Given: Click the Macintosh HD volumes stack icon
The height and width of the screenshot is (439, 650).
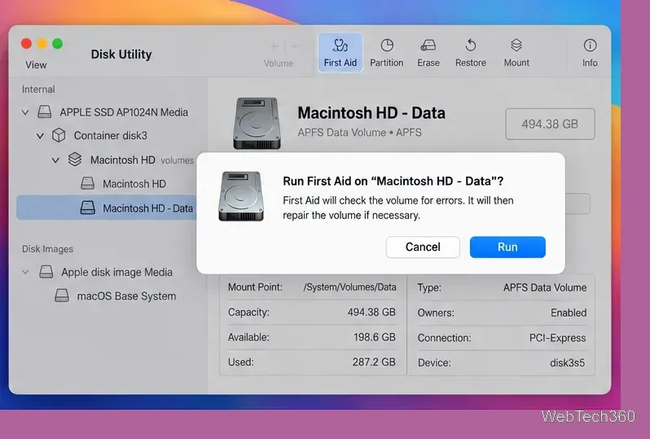Looking at the screenshot, I should pos(75,160).
